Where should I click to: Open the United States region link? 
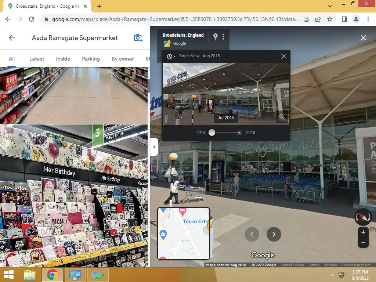293,265
